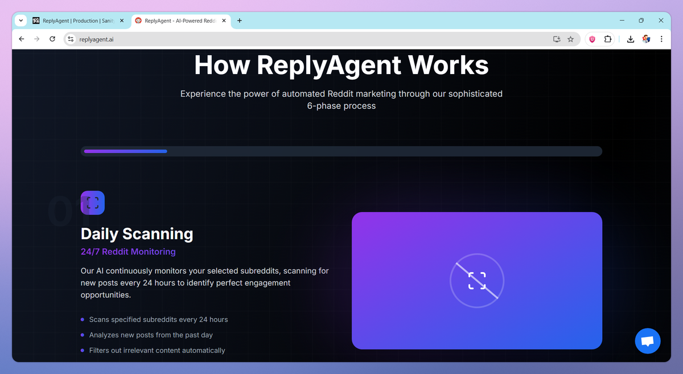Open the browser Downloads icon
683x374 pixels.
pyautogui.click(x=631, y=39)
